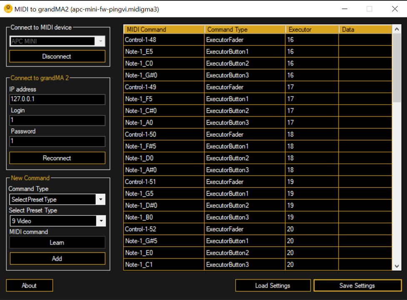
Task: Click the table's vertical scrollbar thumb
Action: point(397,68)
